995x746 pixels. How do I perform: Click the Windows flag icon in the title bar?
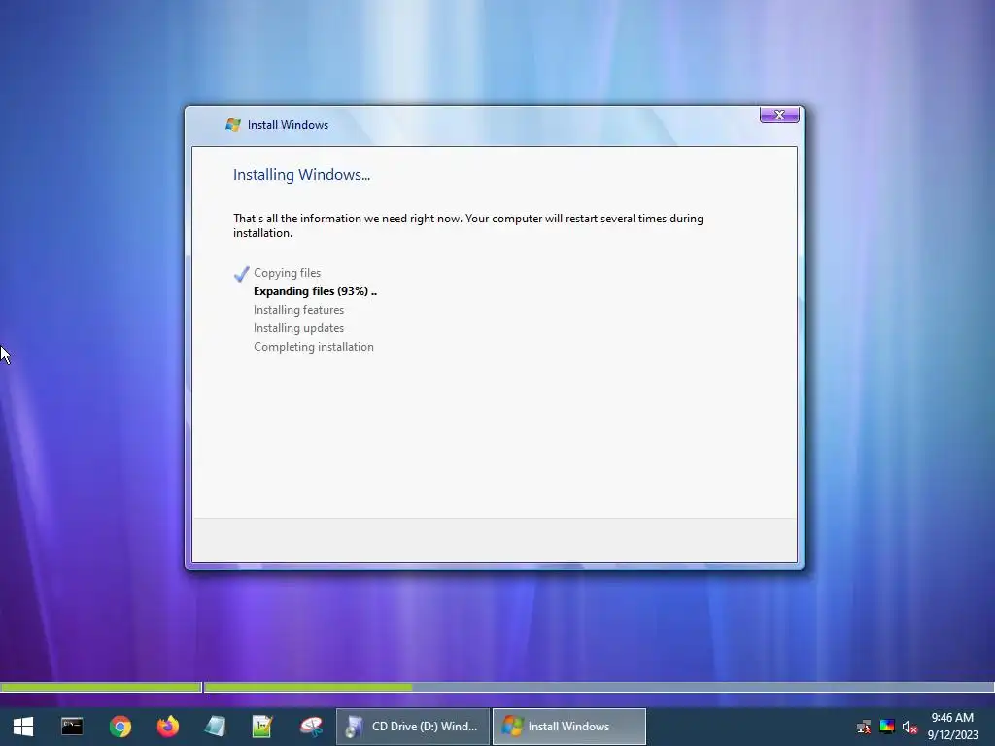coord(233,124)
